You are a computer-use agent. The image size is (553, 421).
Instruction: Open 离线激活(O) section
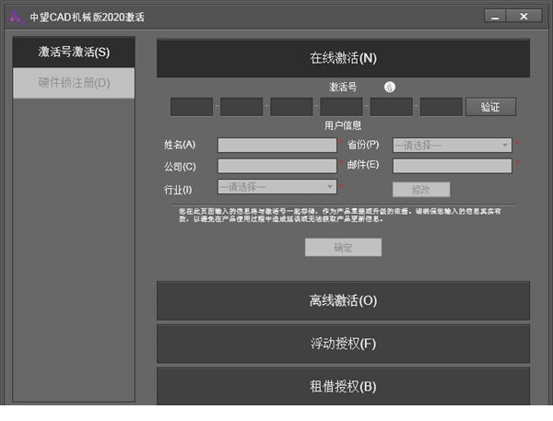click(343, 300)
